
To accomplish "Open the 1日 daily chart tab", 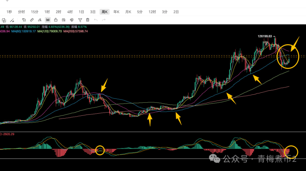I will (x=81, y=12).
